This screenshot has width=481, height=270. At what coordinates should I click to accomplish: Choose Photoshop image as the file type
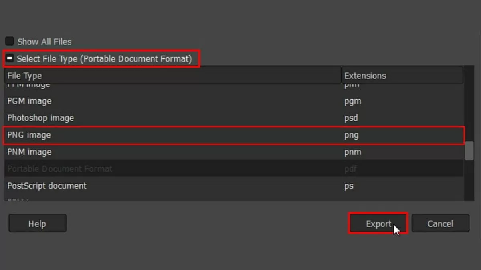pos(40,118)
